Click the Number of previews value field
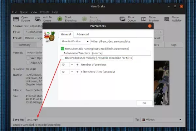 pos(65,65)
